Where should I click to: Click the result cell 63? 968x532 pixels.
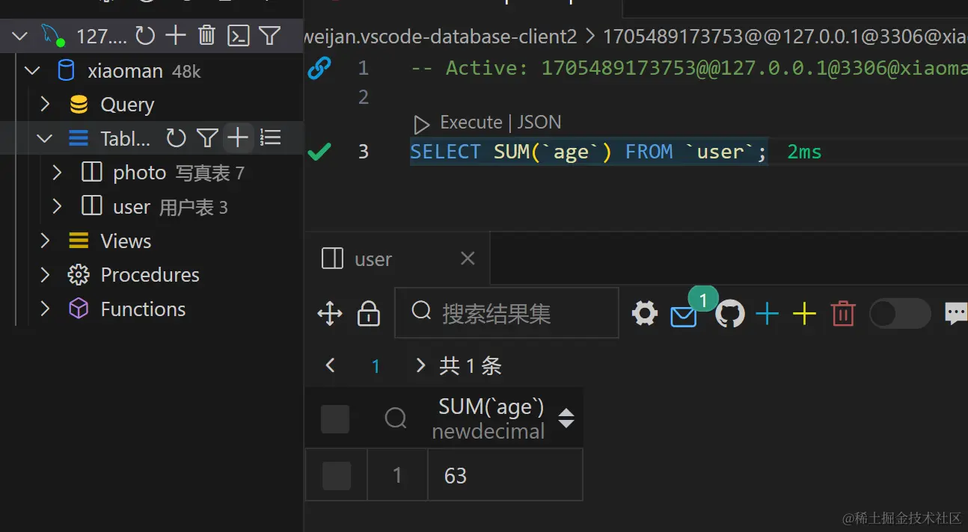click(x=505, y=476)
